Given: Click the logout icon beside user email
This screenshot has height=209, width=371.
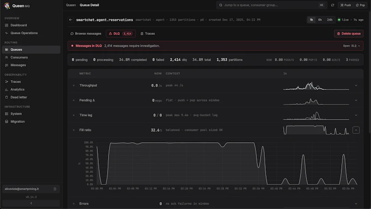Looking at the screenshot, I should coord(55,189).
